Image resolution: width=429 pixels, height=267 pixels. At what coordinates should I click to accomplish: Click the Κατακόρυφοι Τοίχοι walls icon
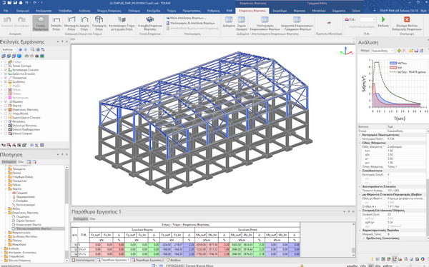coord(122,19)
